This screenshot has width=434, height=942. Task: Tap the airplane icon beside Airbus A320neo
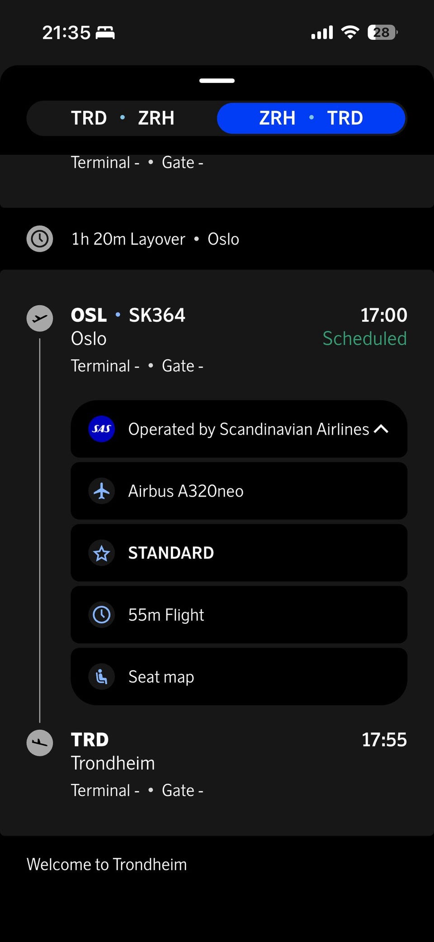tap(102, 491)
